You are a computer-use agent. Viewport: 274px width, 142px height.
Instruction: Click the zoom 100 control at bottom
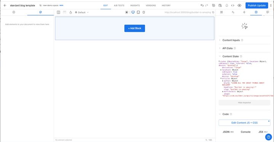pos(209,140)
